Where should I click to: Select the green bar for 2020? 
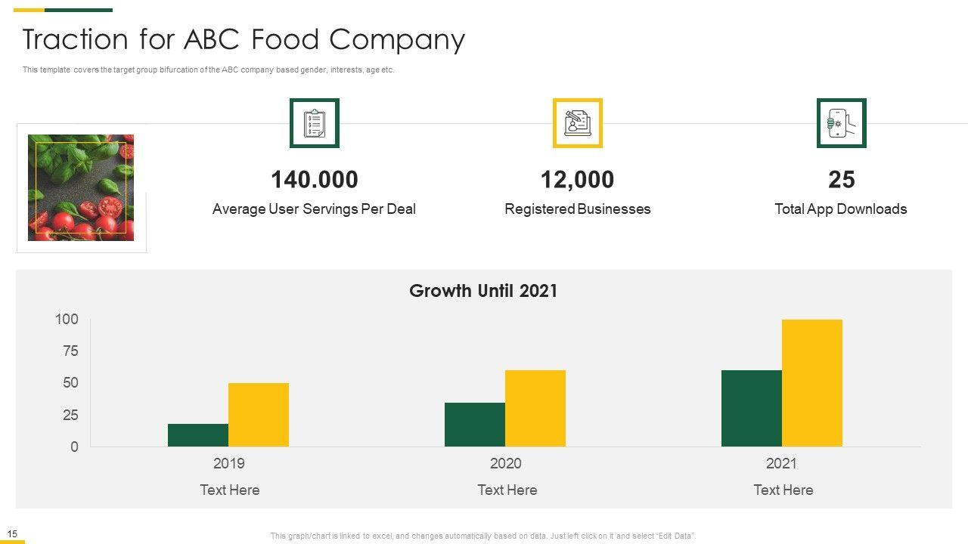coord(475,425)
